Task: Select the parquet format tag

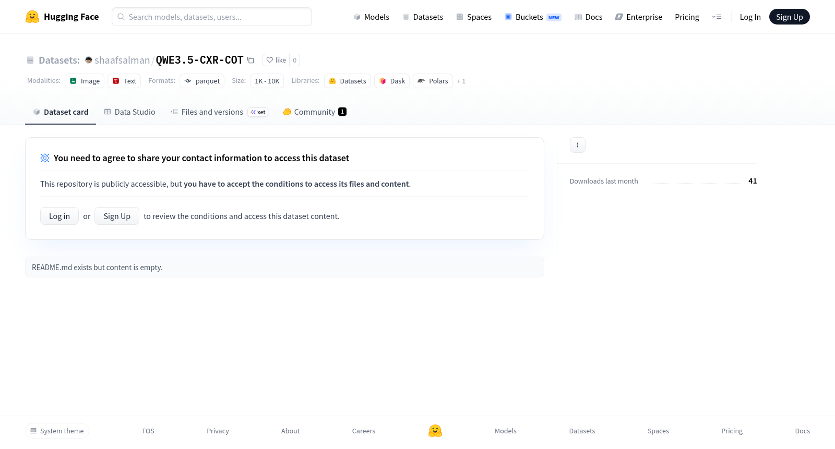Action: (x=202, y=81)
